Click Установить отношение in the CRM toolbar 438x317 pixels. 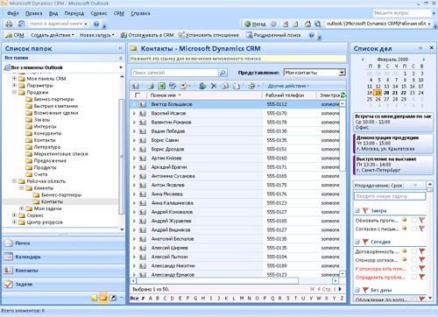coord(208,35)
